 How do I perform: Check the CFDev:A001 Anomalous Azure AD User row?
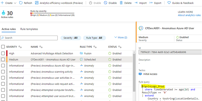(3, 60)
